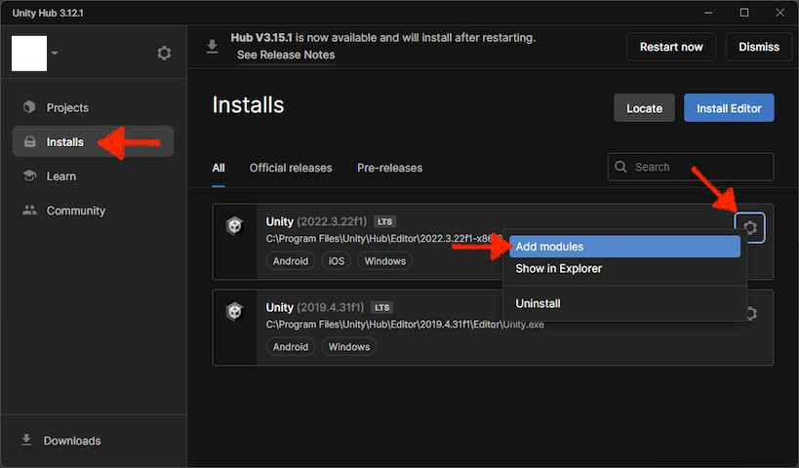Expand the account dropdown arrow

(x=55, y=54)
